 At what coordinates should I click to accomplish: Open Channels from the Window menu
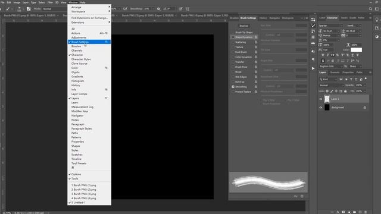[x=89, y=51]
